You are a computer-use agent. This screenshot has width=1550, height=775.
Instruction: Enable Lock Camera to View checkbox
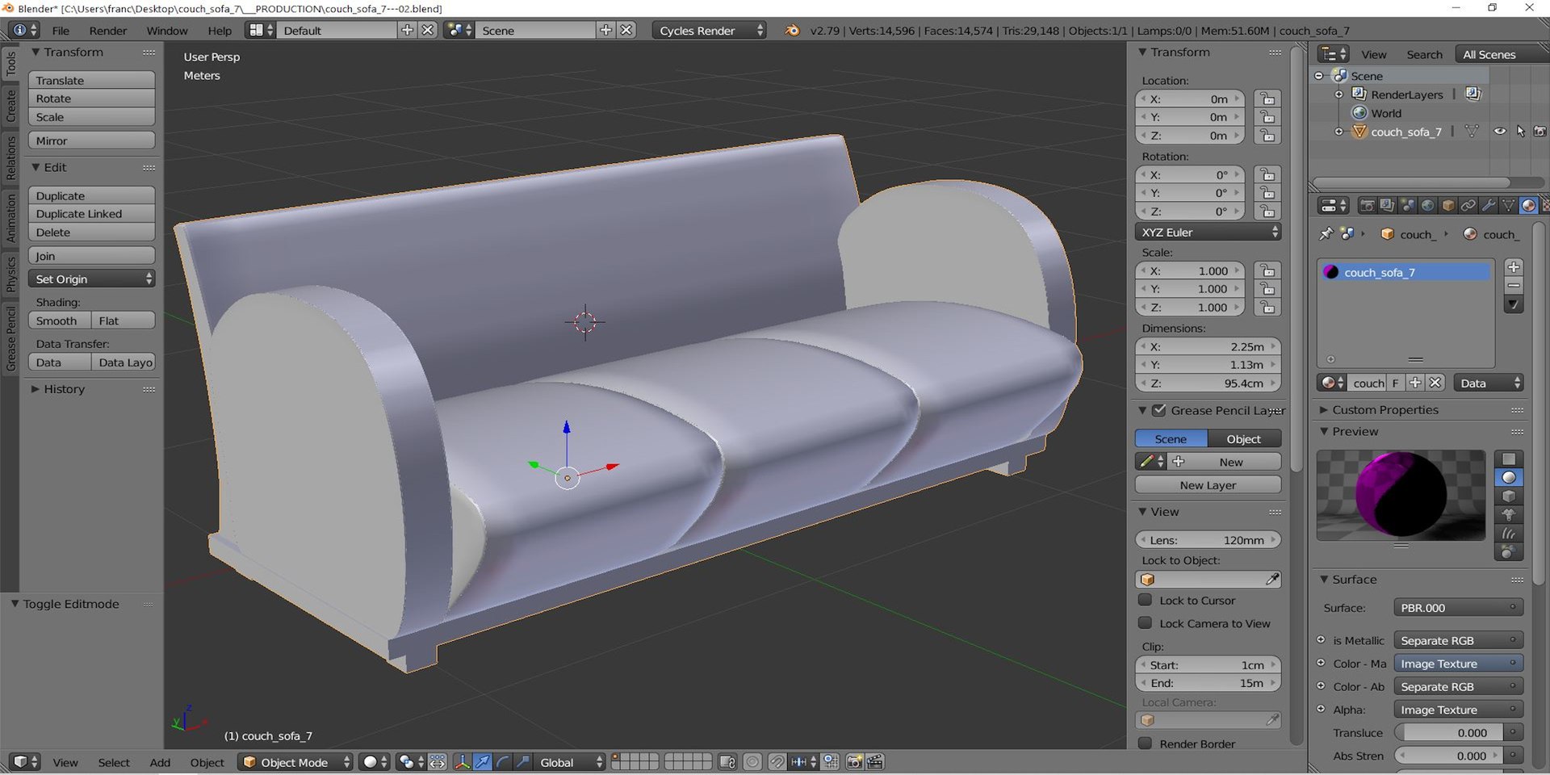1145,623
